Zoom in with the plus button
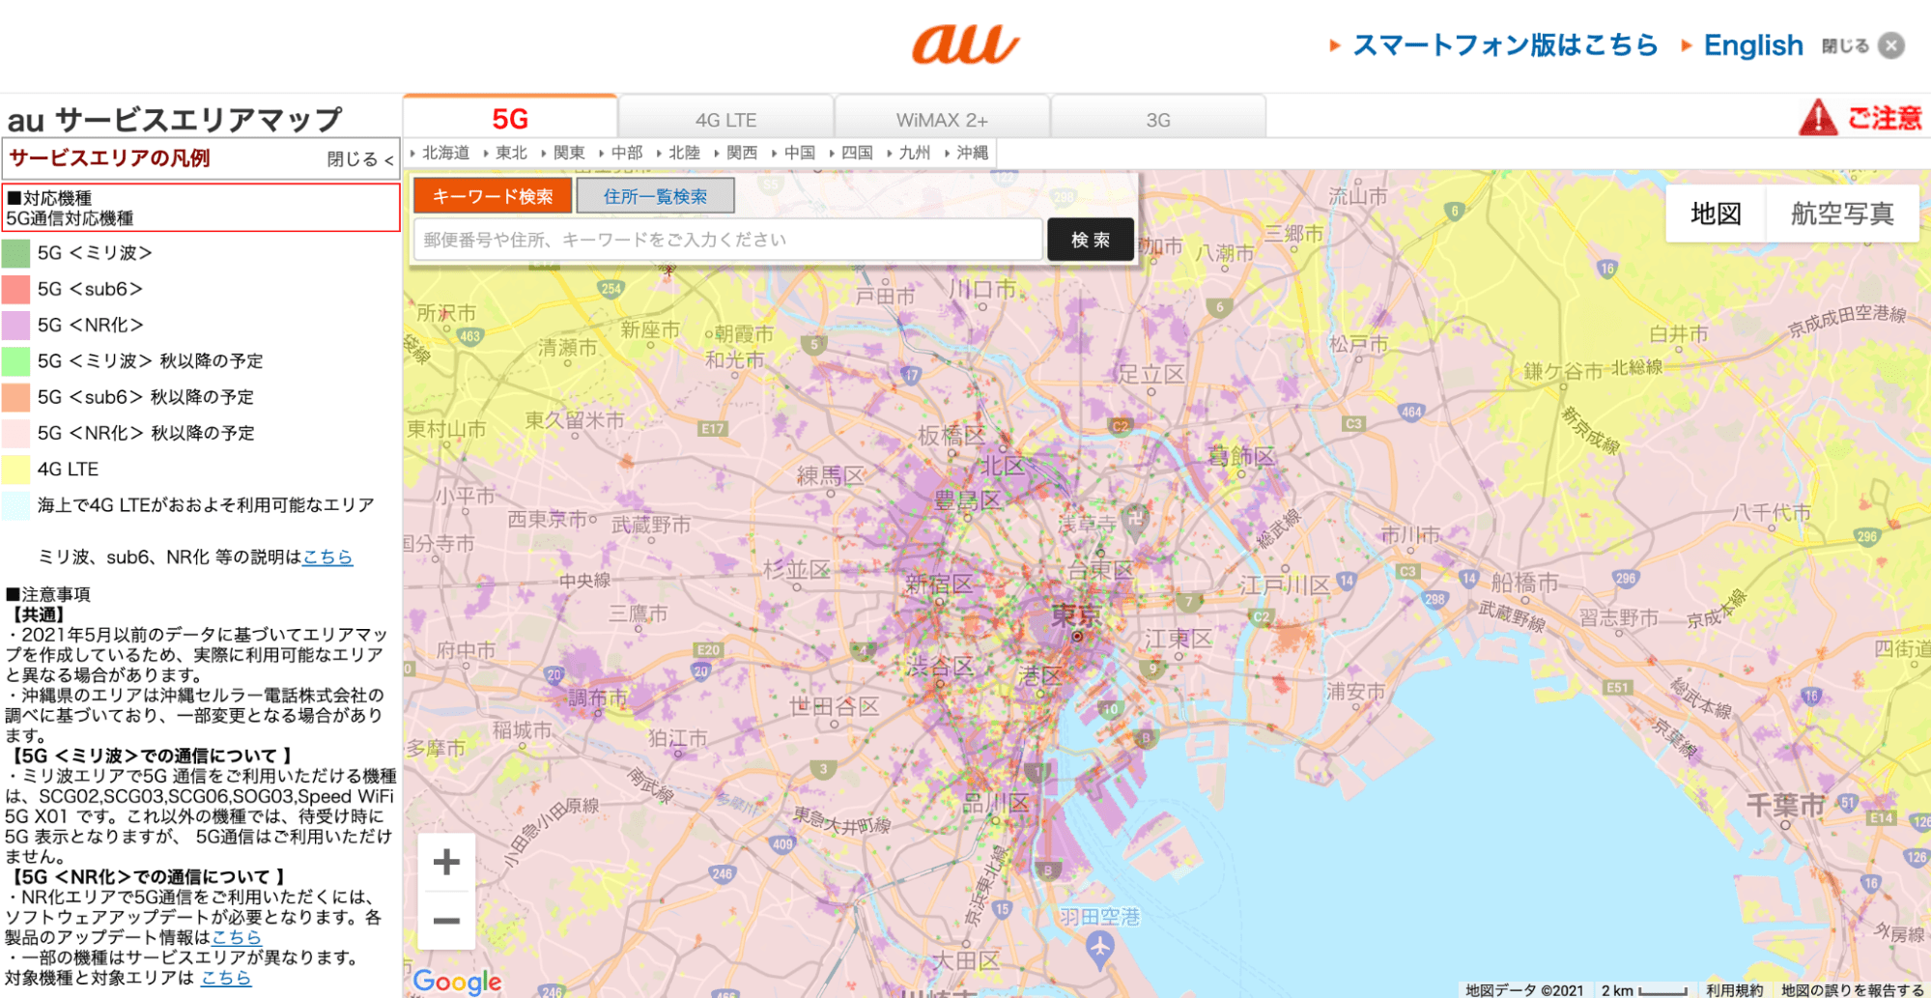 (x=446, y=862)
